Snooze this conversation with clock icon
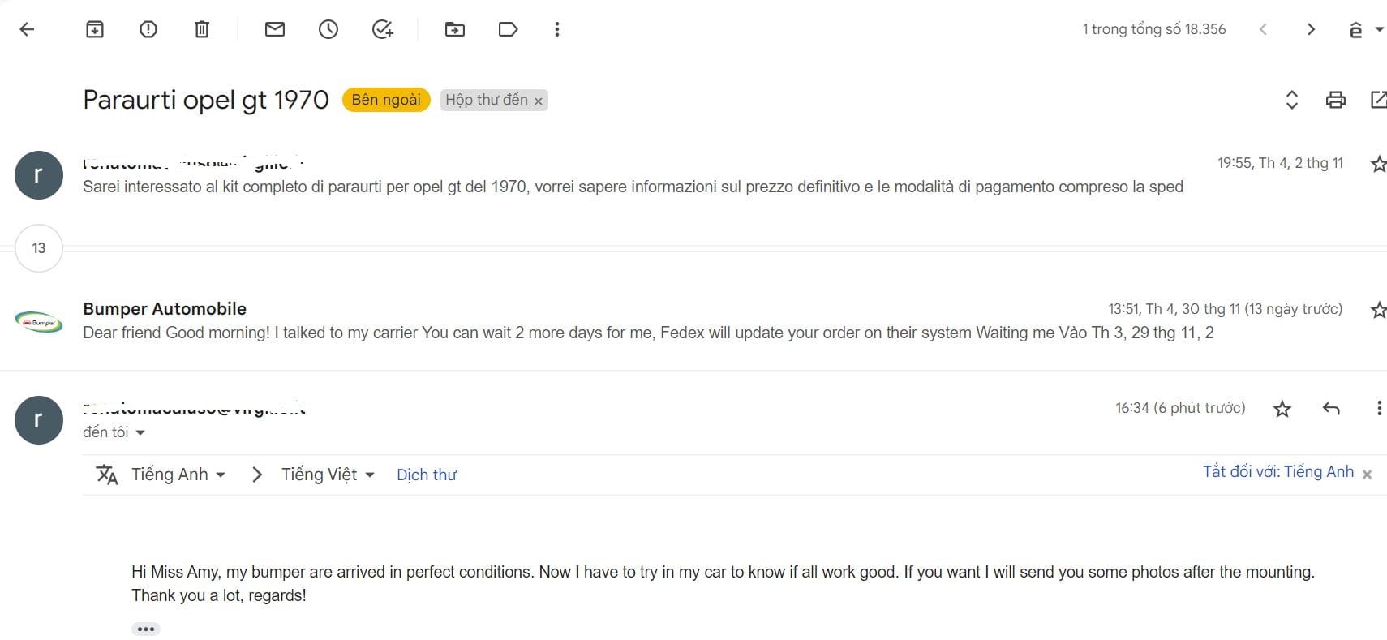The image size is (1387, 640). 328,30
